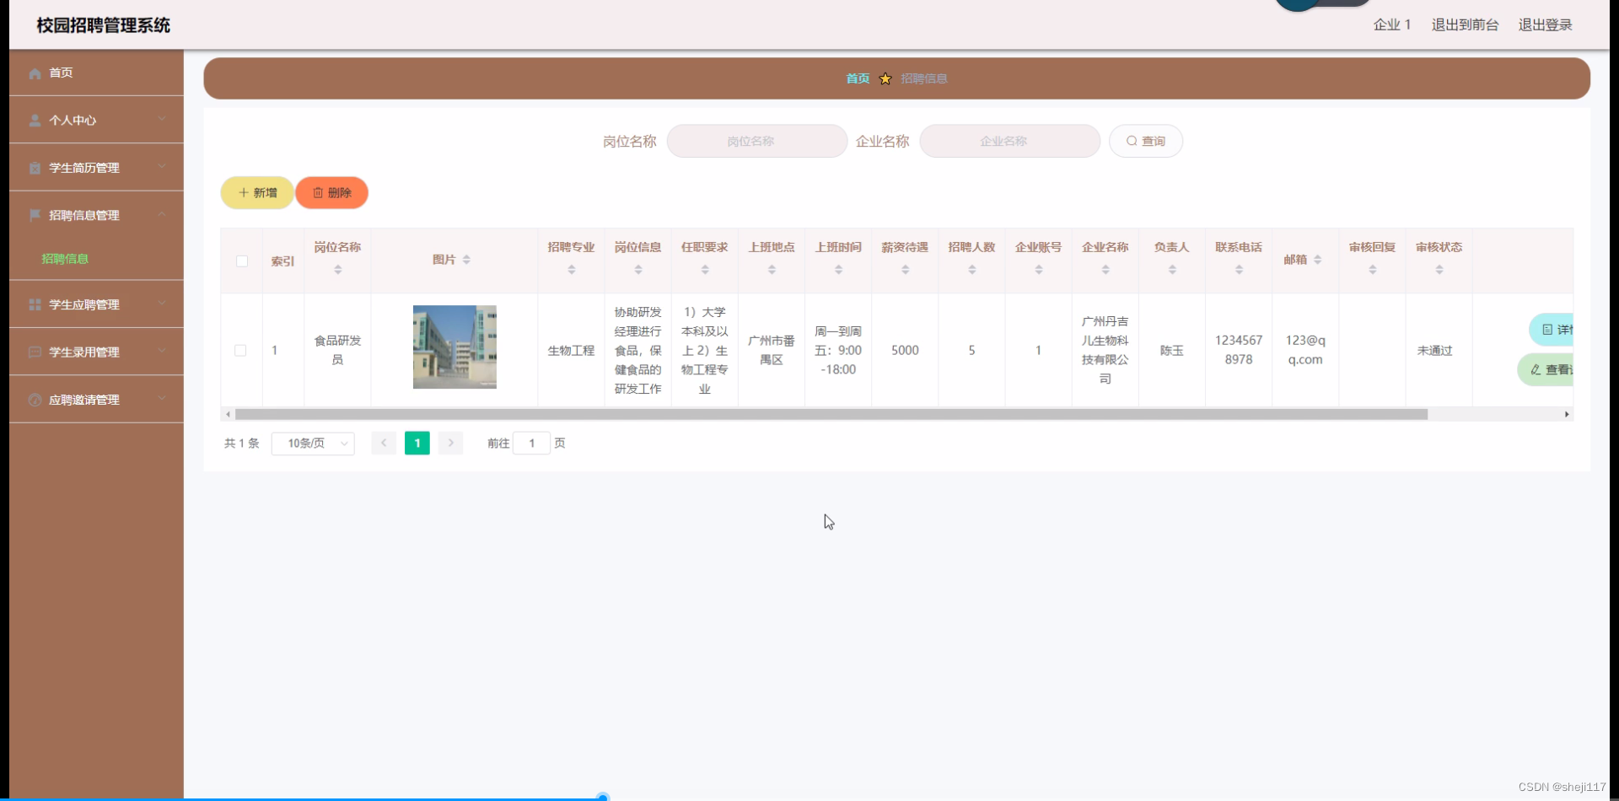Image resolution: width=1619 pixels, height=801 pixels.
Task: Click the person icon for 个人中心
Action: tap(35, 120)
